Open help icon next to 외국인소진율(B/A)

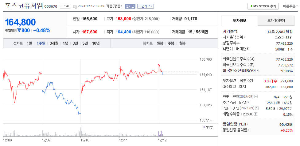(x=257, y=71)
